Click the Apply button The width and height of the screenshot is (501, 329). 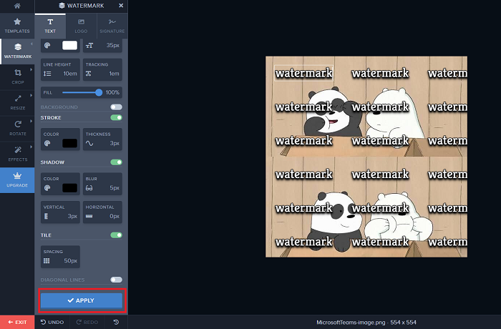pos(82,300)
